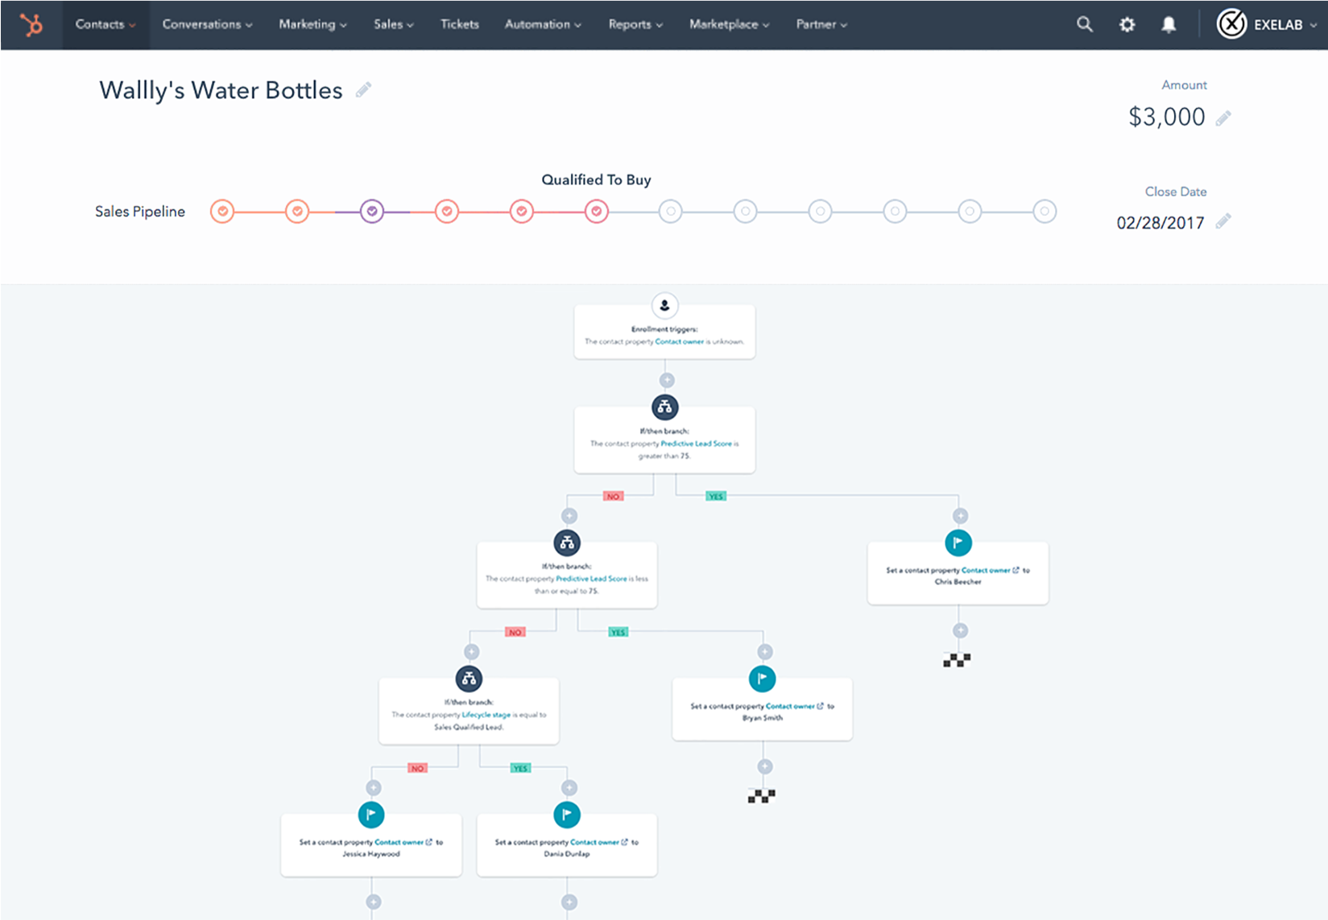
Task: Select the purple third pipeline stage
Action: pyautogui.click(x=372, y=212)
